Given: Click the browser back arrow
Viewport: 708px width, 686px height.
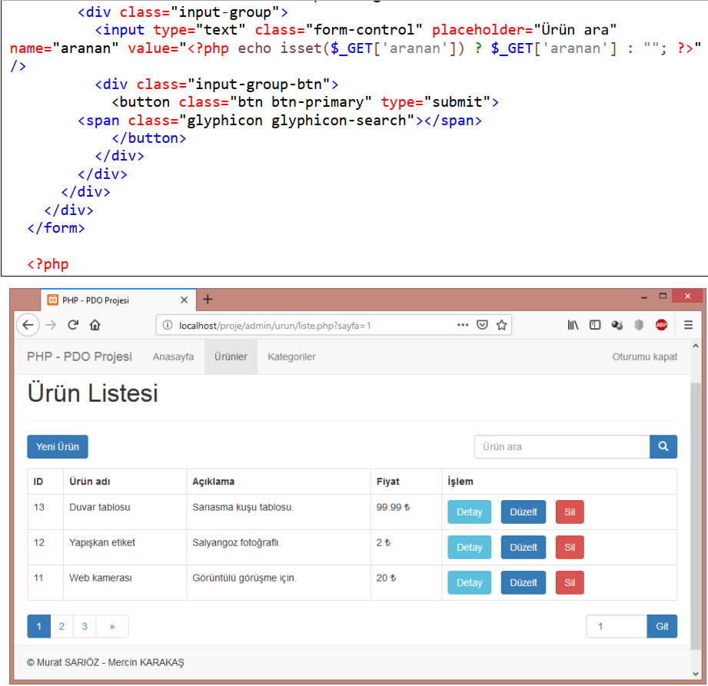Looking at the screenshot, I should point(28,325).
